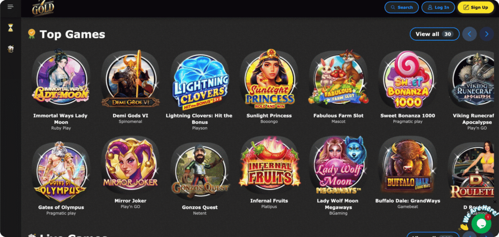The height and width of the screenshot is (237, 499).
Task: Click the hourglass sidebar icon
Action: pyautogui.click(x=11, y=28)
